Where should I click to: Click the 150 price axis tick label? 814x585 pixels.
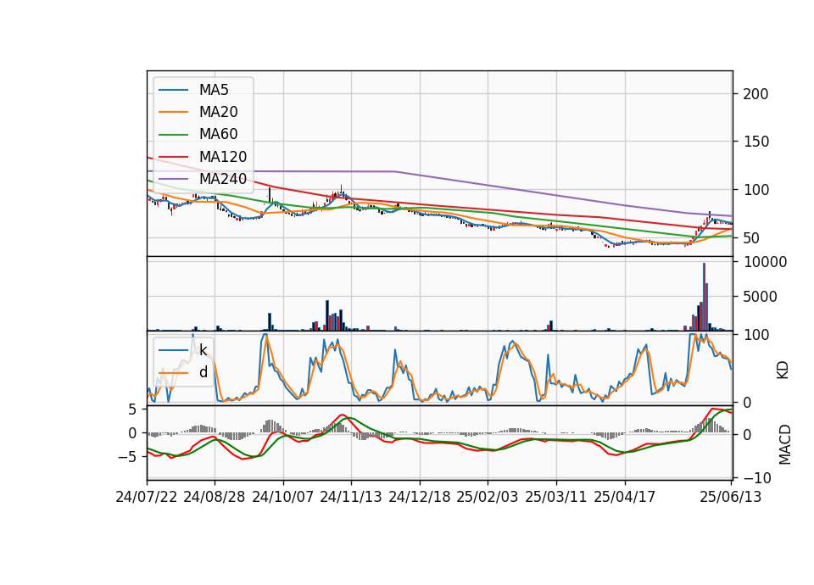(x=755, y=142)
